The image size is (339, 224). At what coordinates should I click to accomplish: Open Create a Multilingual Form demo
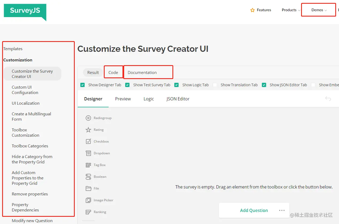(x=31, y=117)
